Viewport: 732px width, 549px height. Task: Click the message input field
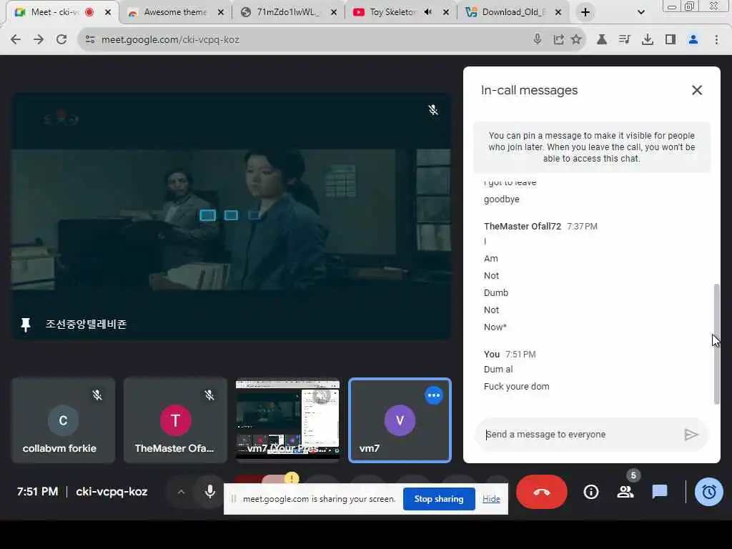tap(580, 435)
